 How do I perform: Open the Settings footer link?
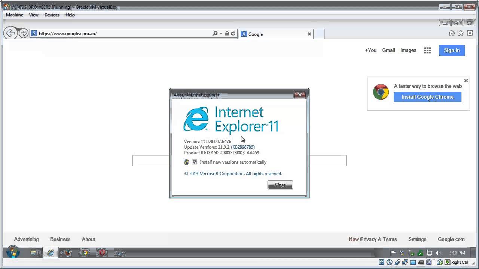tap(417, 239)
